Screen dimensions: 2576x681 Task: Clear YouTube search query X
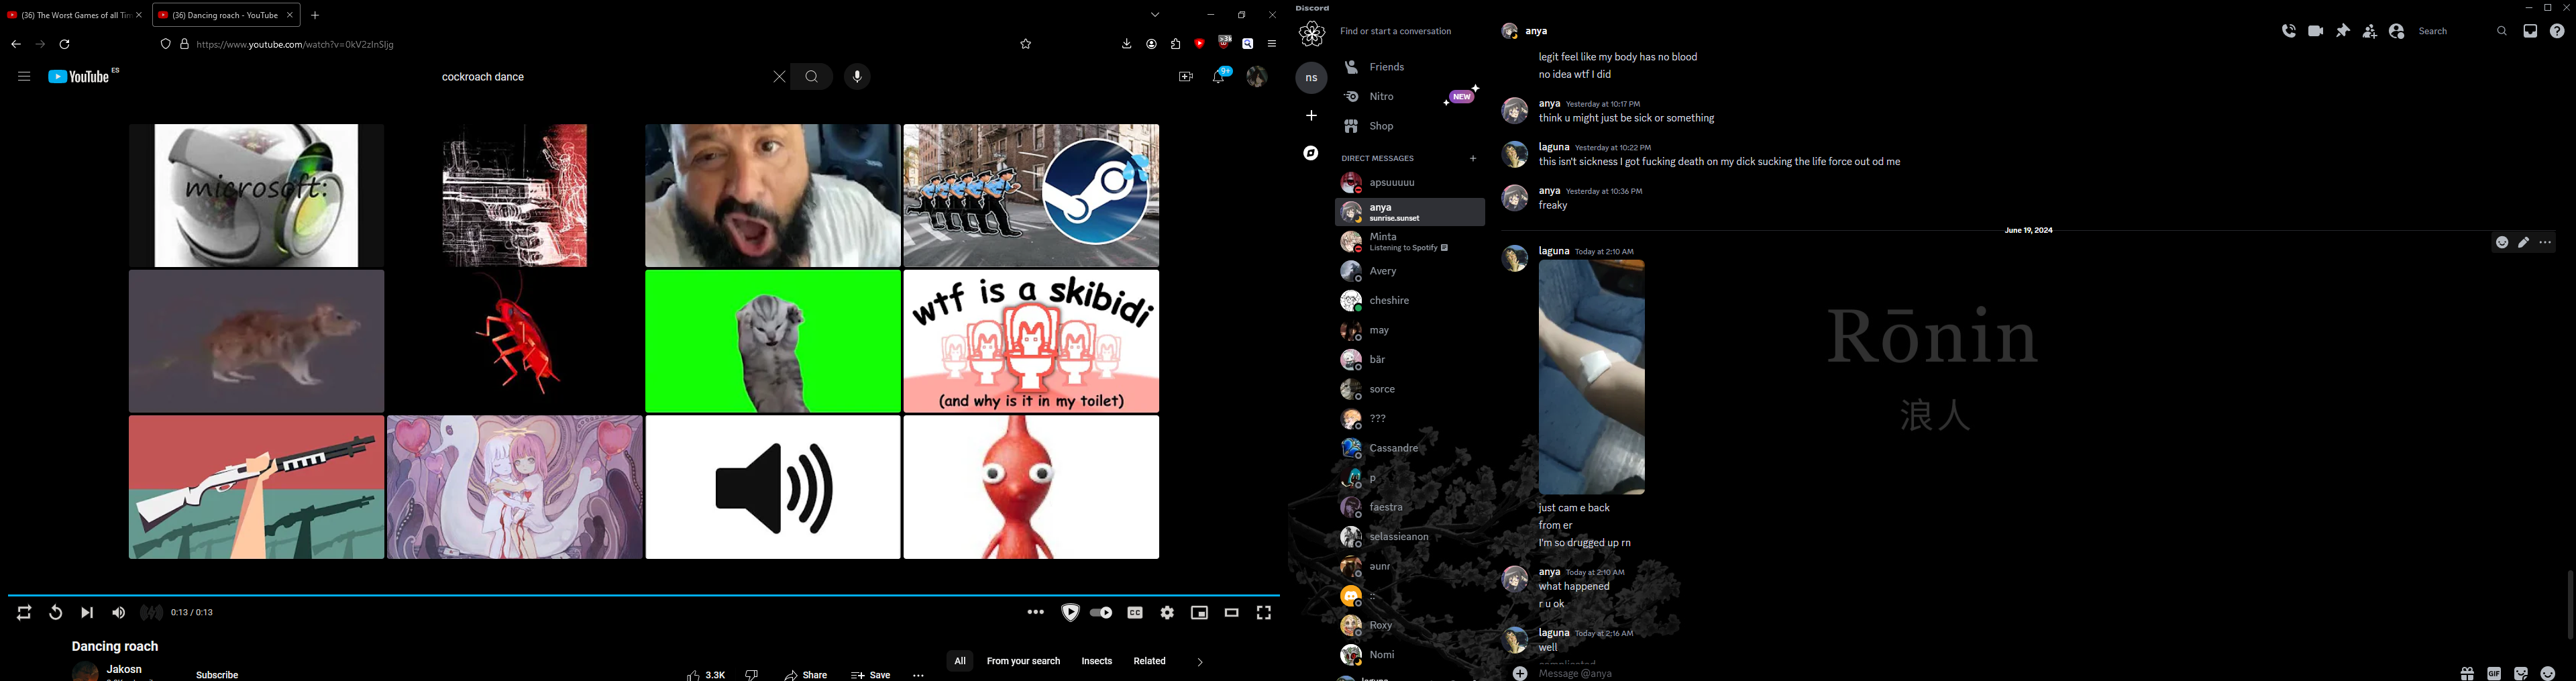coord(779,77)
